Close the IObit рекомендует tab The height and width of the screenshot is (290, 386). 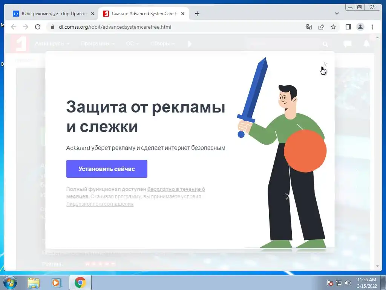pos(93,14)
